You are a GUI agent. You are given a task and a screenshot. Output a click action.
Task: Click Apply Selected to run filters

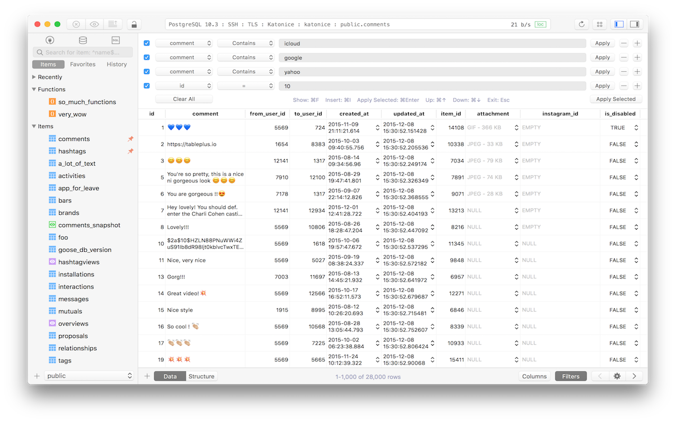pos(616,99)
